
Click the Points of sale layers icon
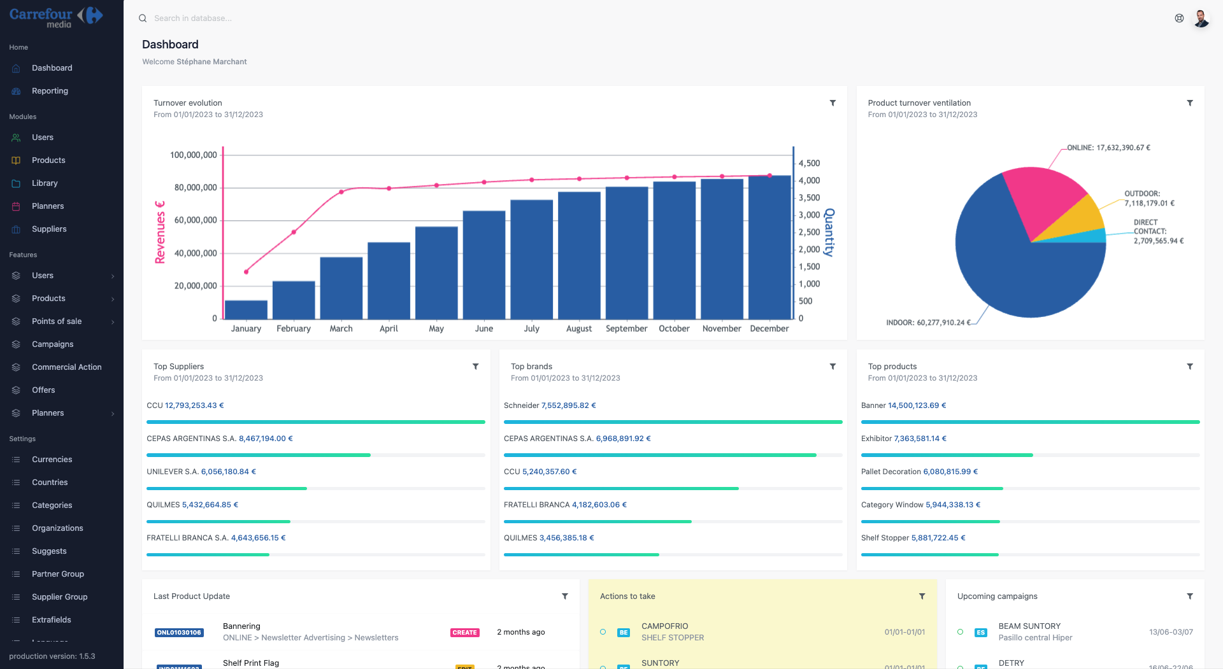coord(17,321)
